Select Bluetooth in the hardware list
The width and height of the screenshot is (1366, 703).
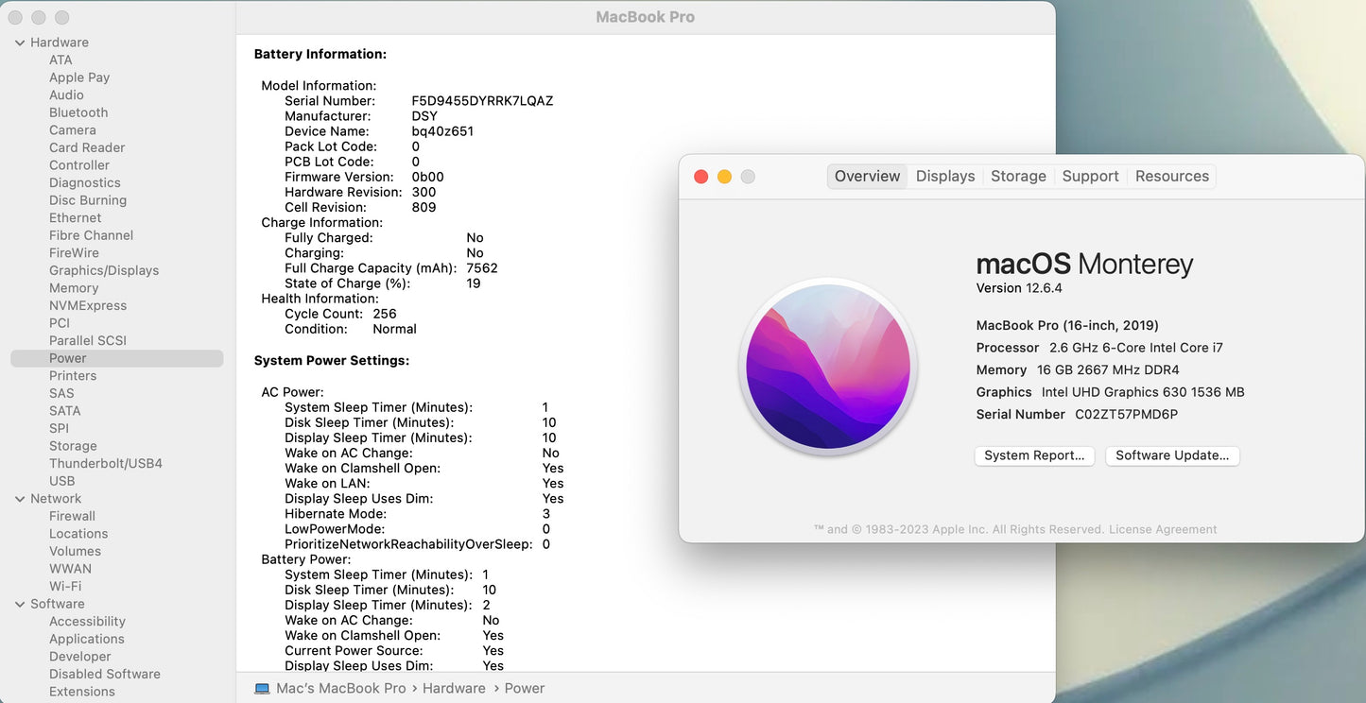click(x=78, y=112)
